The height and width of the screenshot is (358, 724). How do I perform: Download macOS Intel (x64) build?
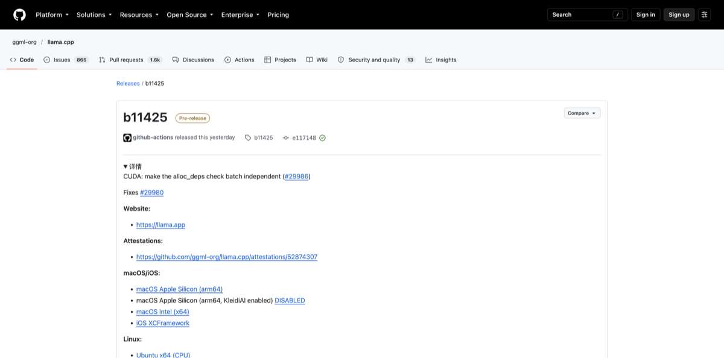tap(163, 312)
